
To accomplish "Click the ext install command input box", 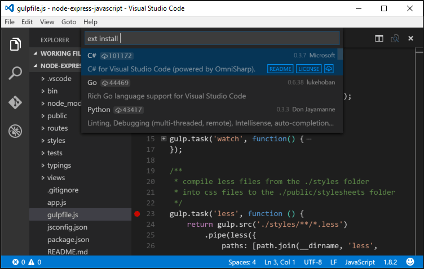I will (211, 38).
